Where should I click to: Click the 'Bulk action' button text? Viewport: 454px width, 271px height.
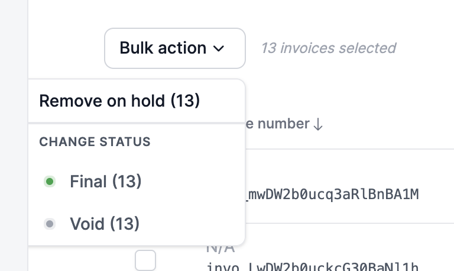tap(163, 48)
